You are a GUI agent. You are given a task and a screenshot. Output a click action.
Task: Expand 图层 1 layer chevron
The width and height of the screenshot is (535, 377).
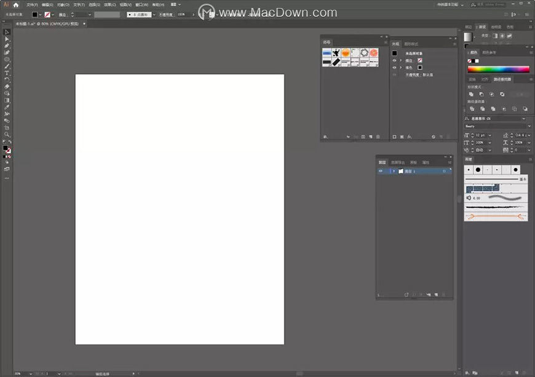click(394, 171)
